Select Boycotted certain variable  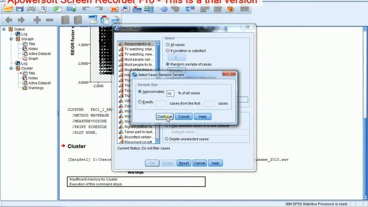136,137
